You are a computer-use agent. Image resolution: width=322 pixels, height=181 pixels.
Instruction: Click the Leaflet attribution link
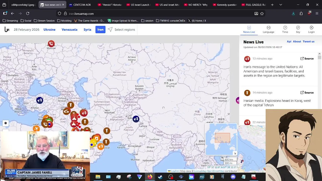(175, 171)
